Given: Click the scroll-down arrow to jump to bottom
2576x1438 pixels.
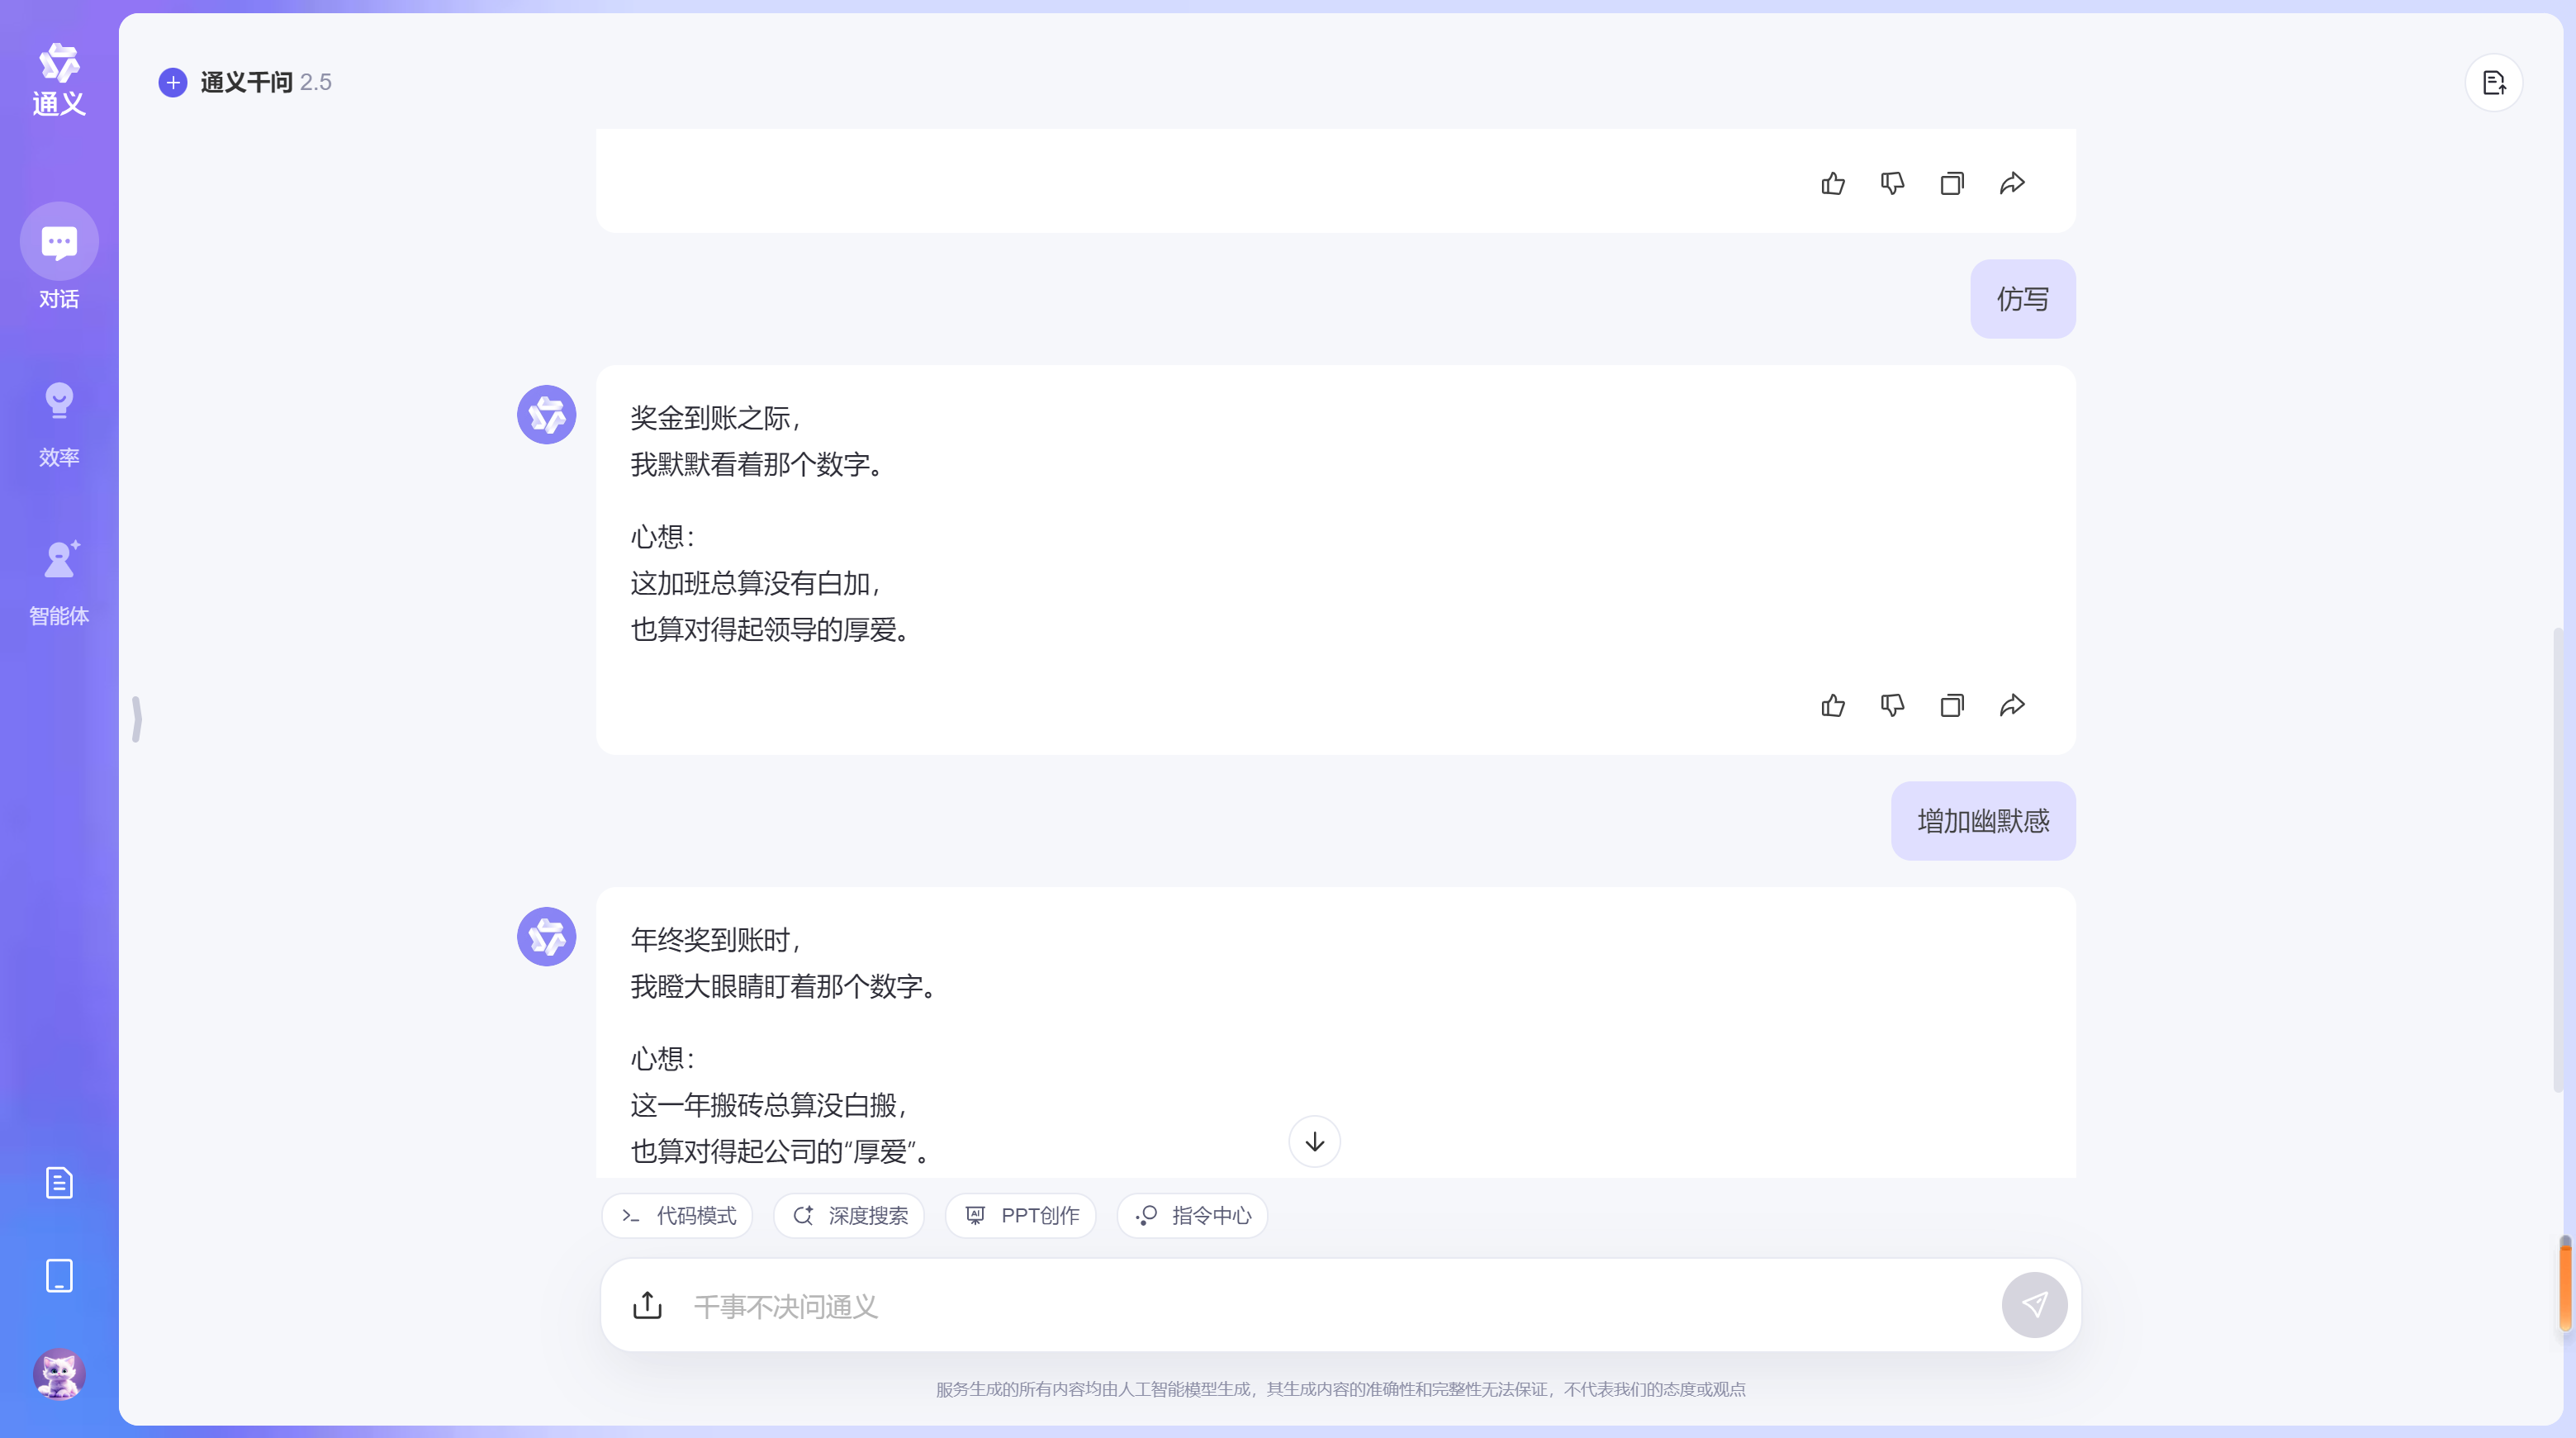Looking at the screenshot, I should tap(1315, 1142).
